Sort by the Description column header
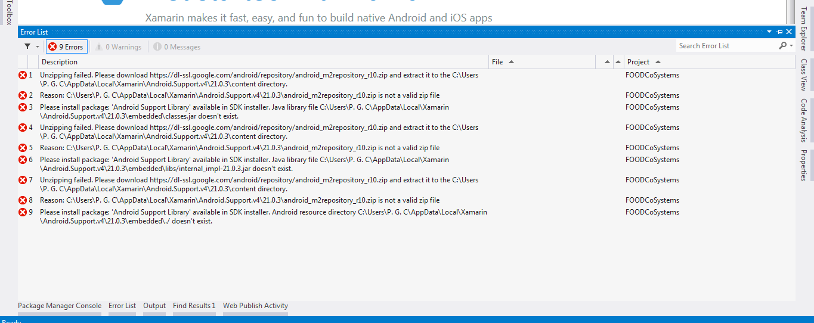 264,62
